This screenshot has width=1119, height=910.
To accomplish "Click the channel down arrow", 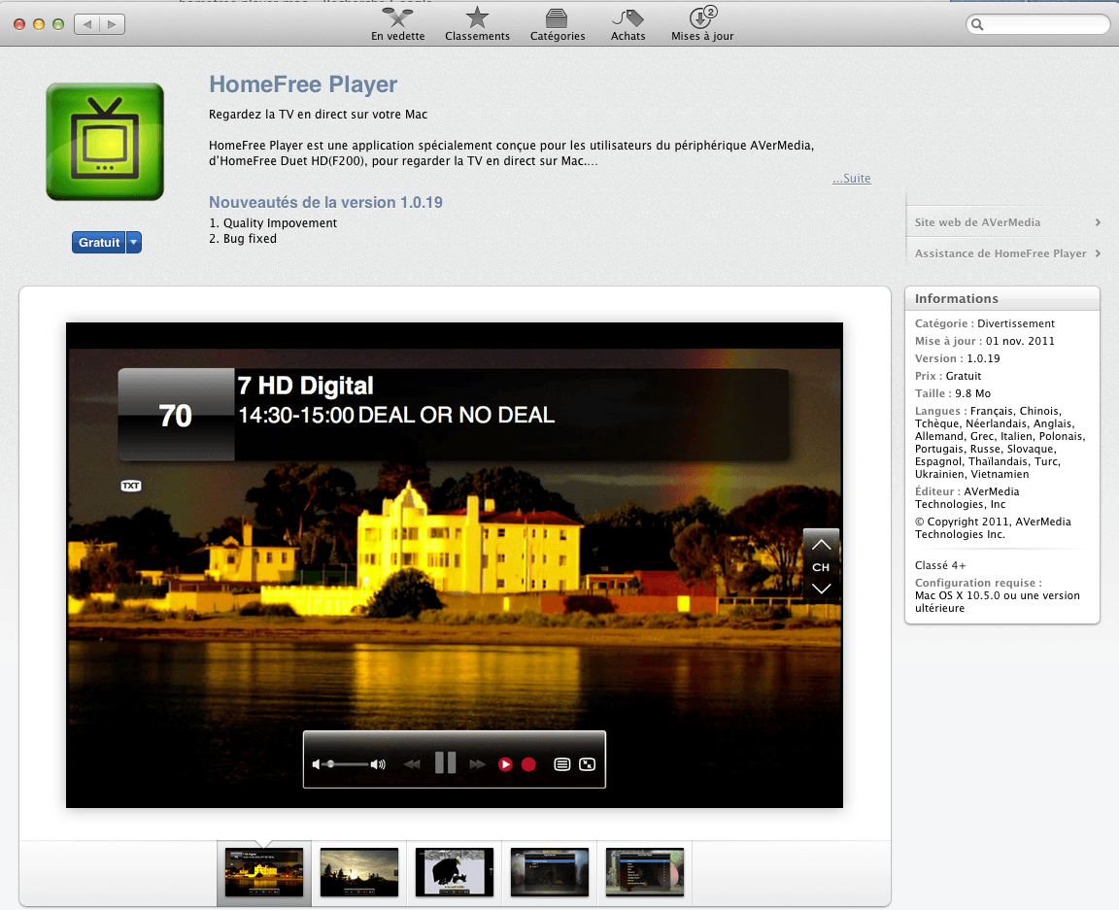I will [821, 589].
